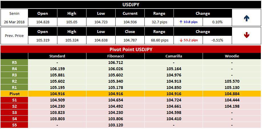Select the Woodie column header
This screenshot has height=129, width=262.
click(x=232, y=56)
